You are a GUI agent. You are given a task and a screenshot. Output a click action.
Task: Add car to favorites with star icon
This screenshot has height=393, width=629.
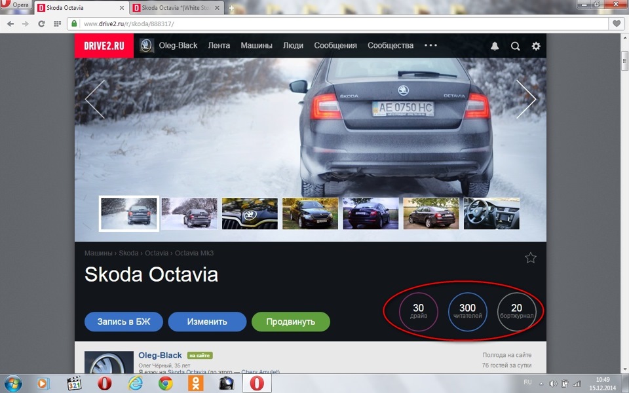pyautogui.click(x=530, y=258)
